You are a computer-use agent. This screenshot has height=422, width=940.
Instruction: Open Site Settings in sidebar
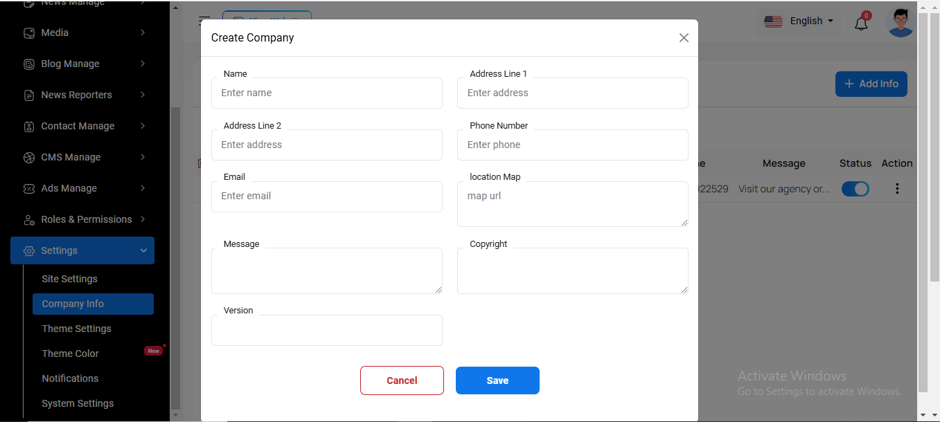pos(69,279)
